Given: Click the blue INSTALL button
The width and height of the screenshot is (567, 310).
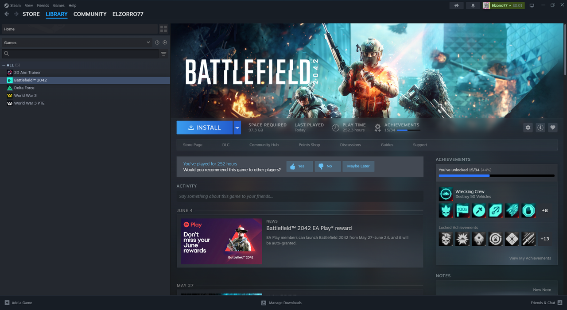Looking at the screenshot, I should point(205,128).
